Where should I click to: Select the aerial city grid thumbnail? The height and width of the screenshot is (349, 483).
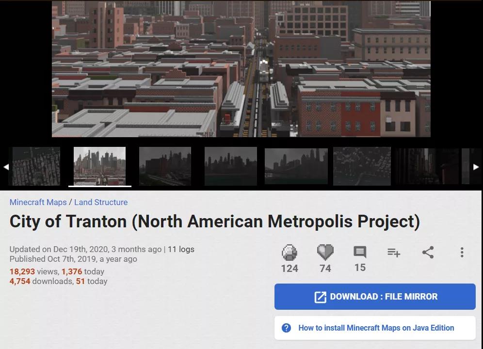click(36, 166)
